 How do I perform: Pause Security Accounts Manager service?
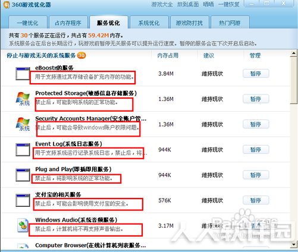tap(256, 124)
